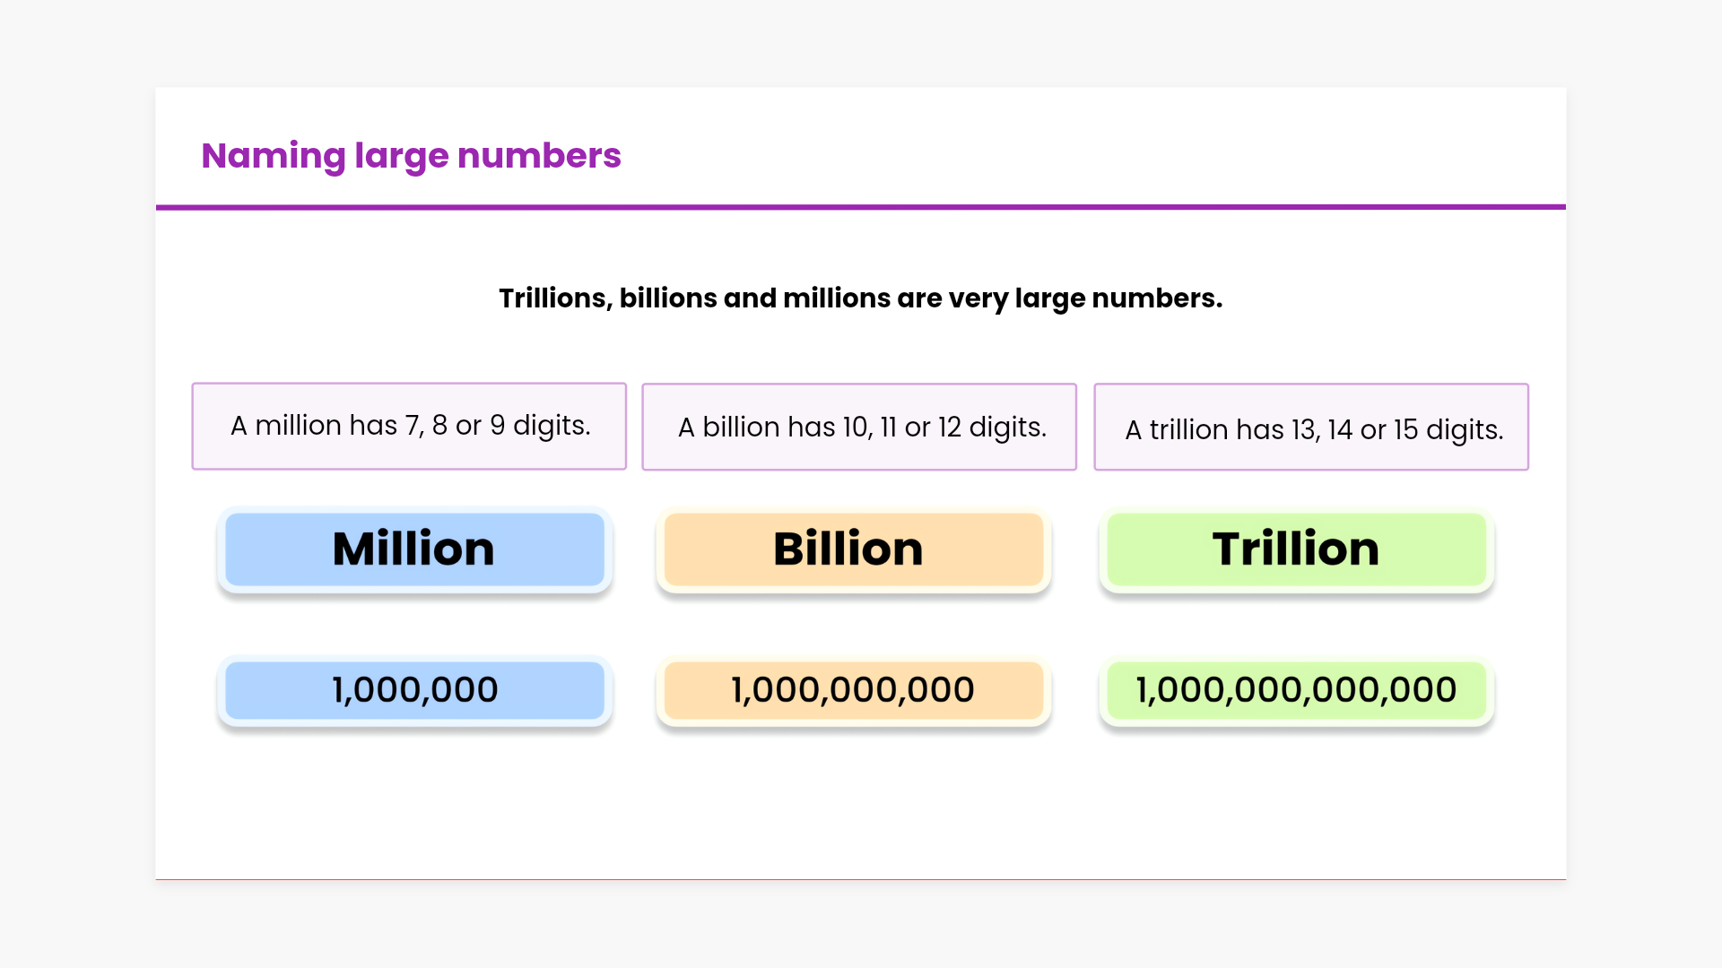
Task: Select the 1,000,000,000 number card
Action: click(853, 690)
